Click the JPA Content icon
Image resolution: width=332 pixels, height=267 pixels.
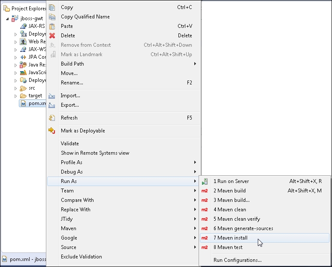(x=23, y=57)
